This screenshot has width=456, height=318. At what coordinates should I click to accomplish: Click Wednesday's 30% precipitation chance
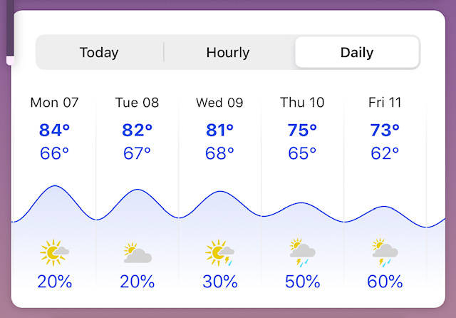click(x=220, y=282)
